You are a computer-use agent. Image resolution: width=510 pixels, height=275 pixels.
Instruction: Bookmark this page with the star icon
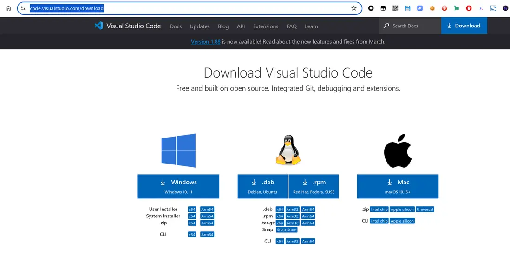(354, 8)
